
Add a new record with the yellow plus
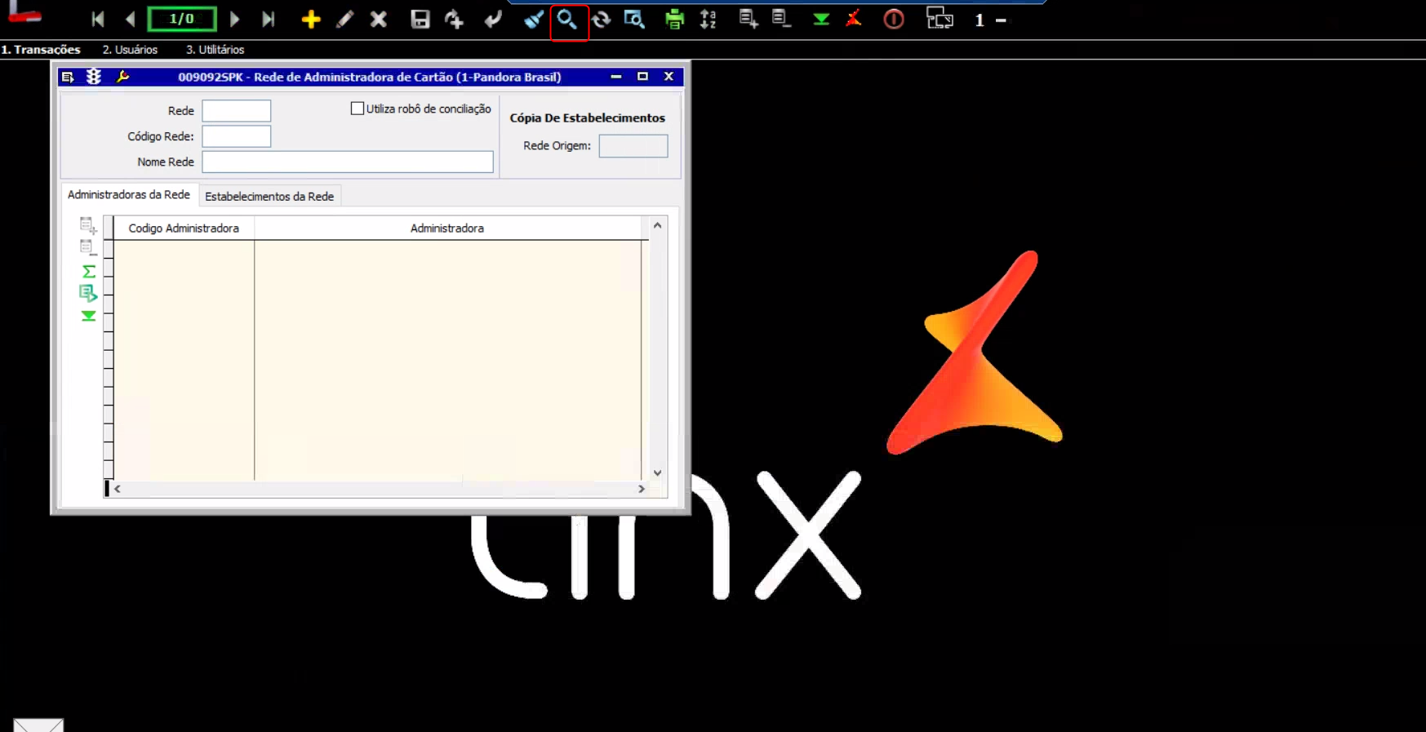310,19
